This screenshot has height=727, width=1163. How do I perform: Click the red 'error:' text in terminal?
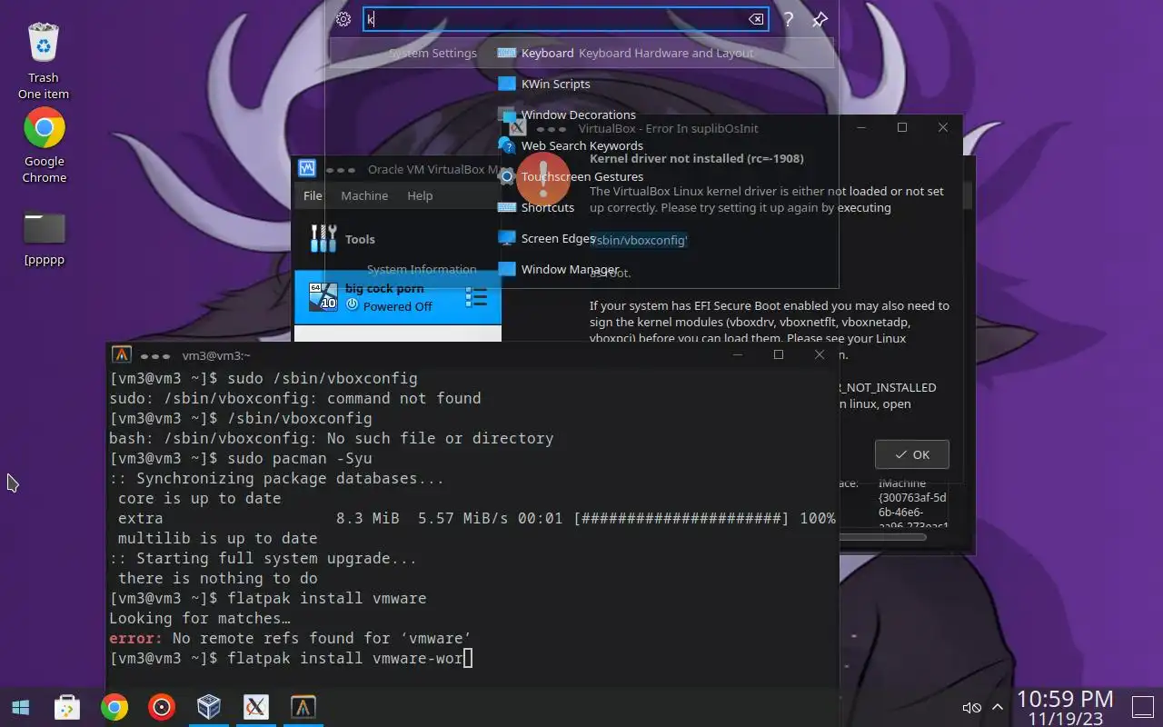tap(136, 638)
